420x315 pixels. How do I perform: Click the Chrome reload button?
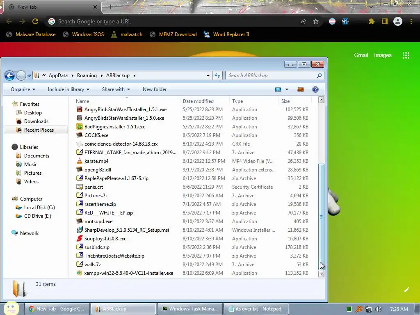[35, 21]
